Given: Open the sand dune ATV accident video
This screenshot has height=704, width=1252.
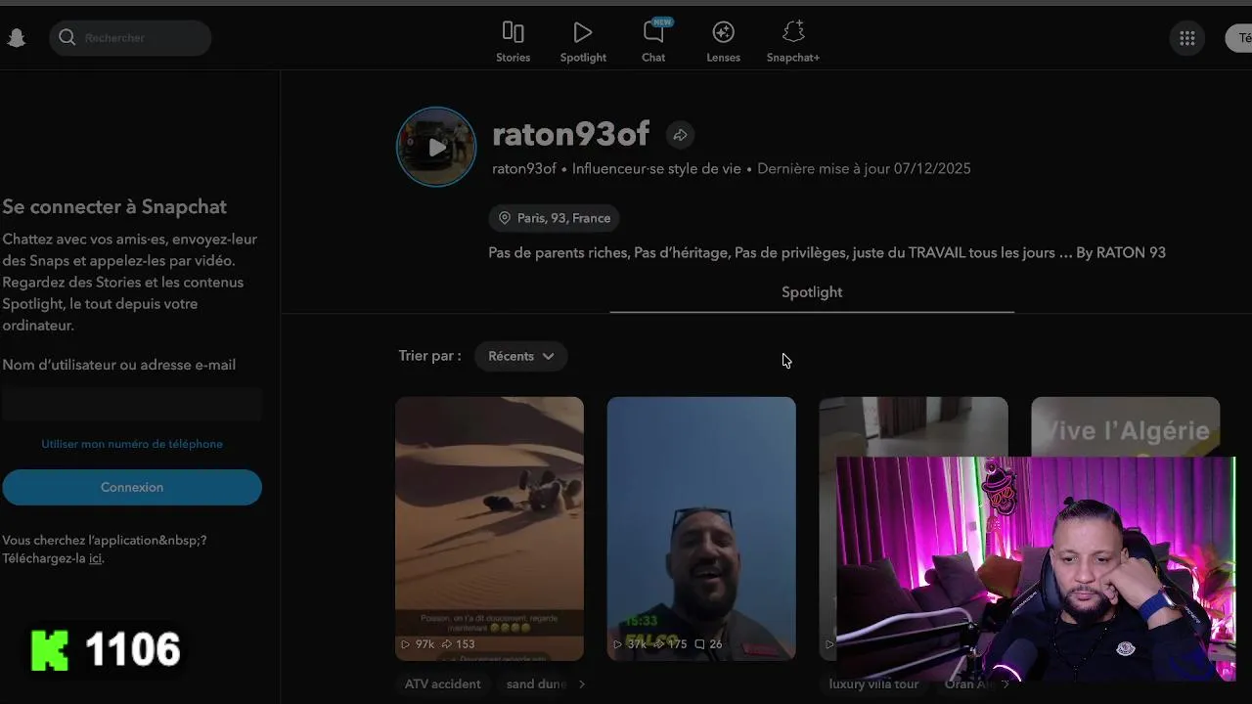Looking at the screenshot, I should click(x=489, y=528).
